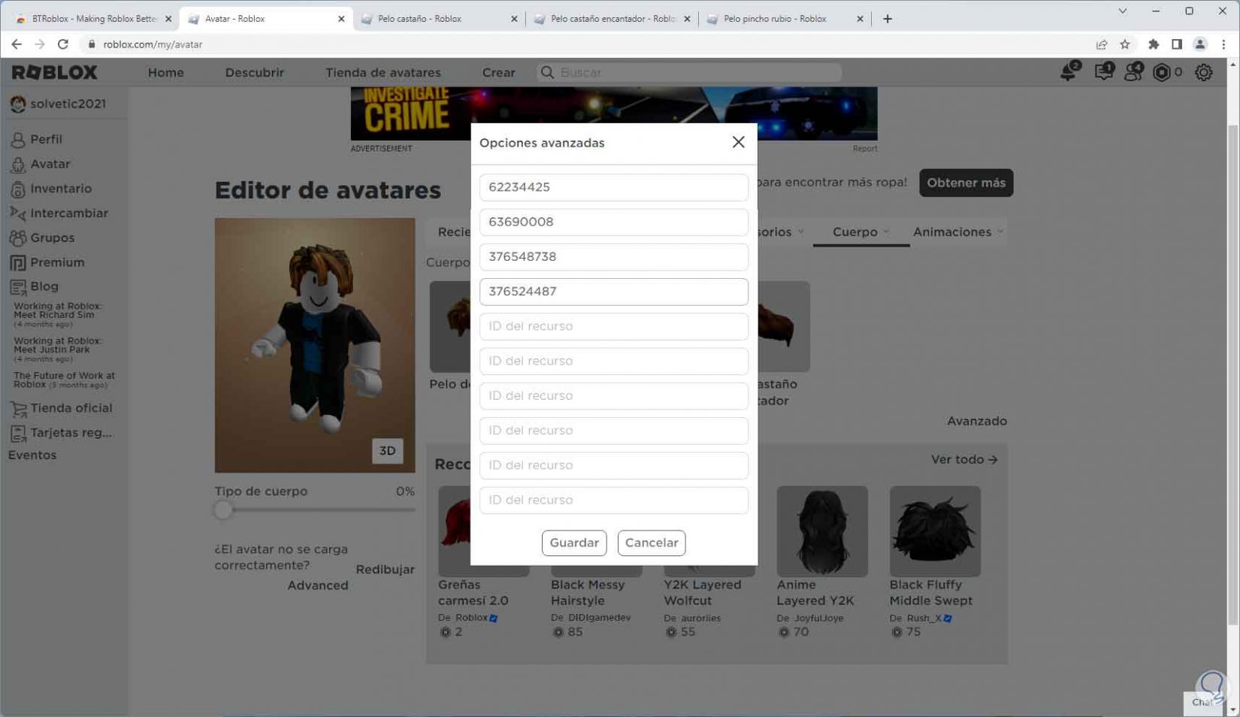Screen dimensions: 1240x717
Task: Bookmark this page with the star
Action: tap(1125, 44)
